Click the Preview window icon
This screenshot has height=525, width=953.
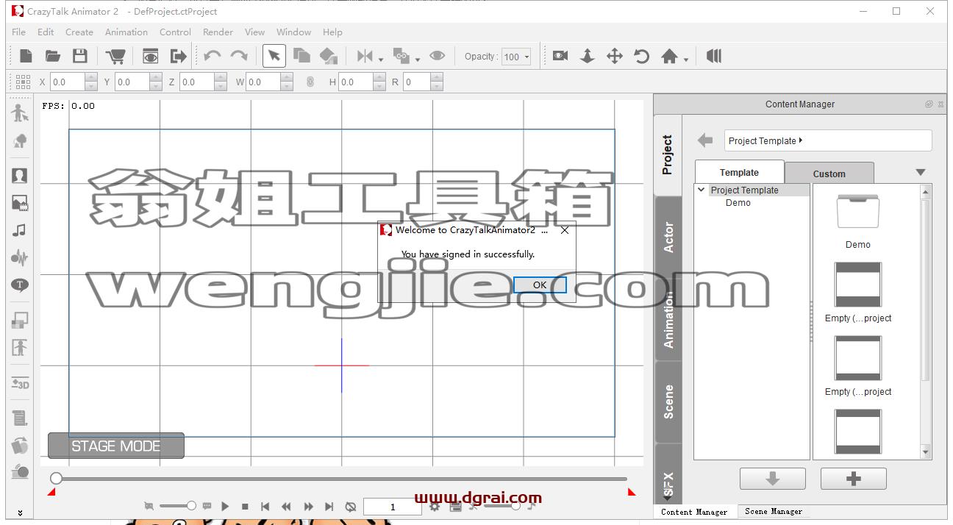click(x=151, y=56)
